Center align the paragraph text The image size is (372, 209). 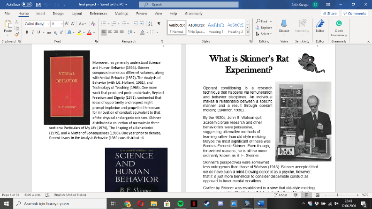tap(110, 32)
